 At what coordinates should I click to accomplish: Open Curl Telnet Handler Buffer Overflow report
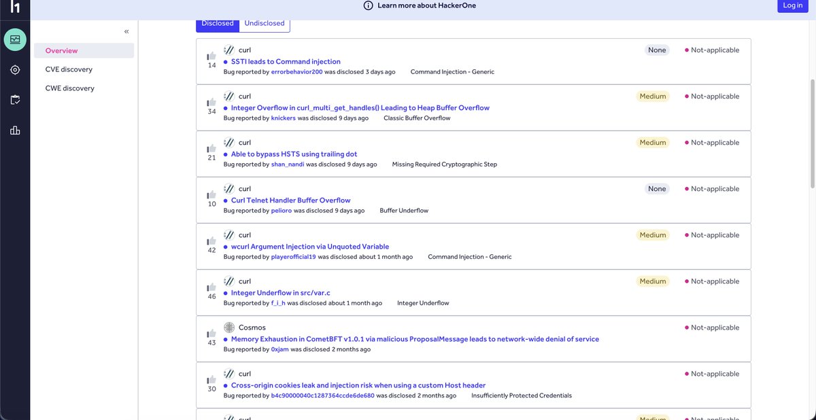point(291,200)
